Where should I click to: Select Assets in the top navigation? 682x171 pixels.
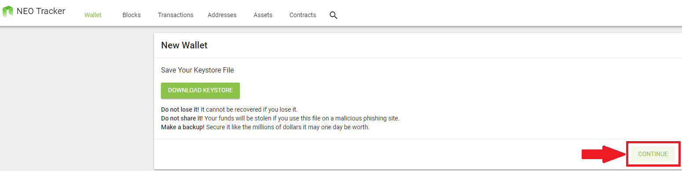point(263,15)
